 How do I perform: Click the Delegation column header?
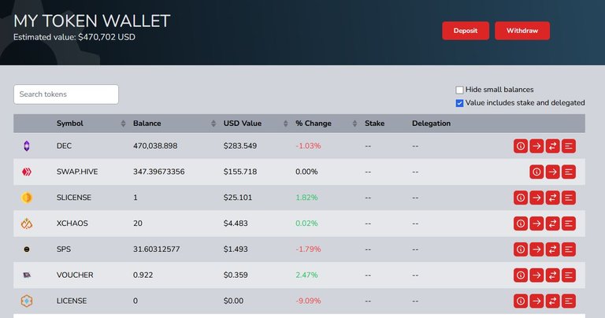[x=431, y=124]
